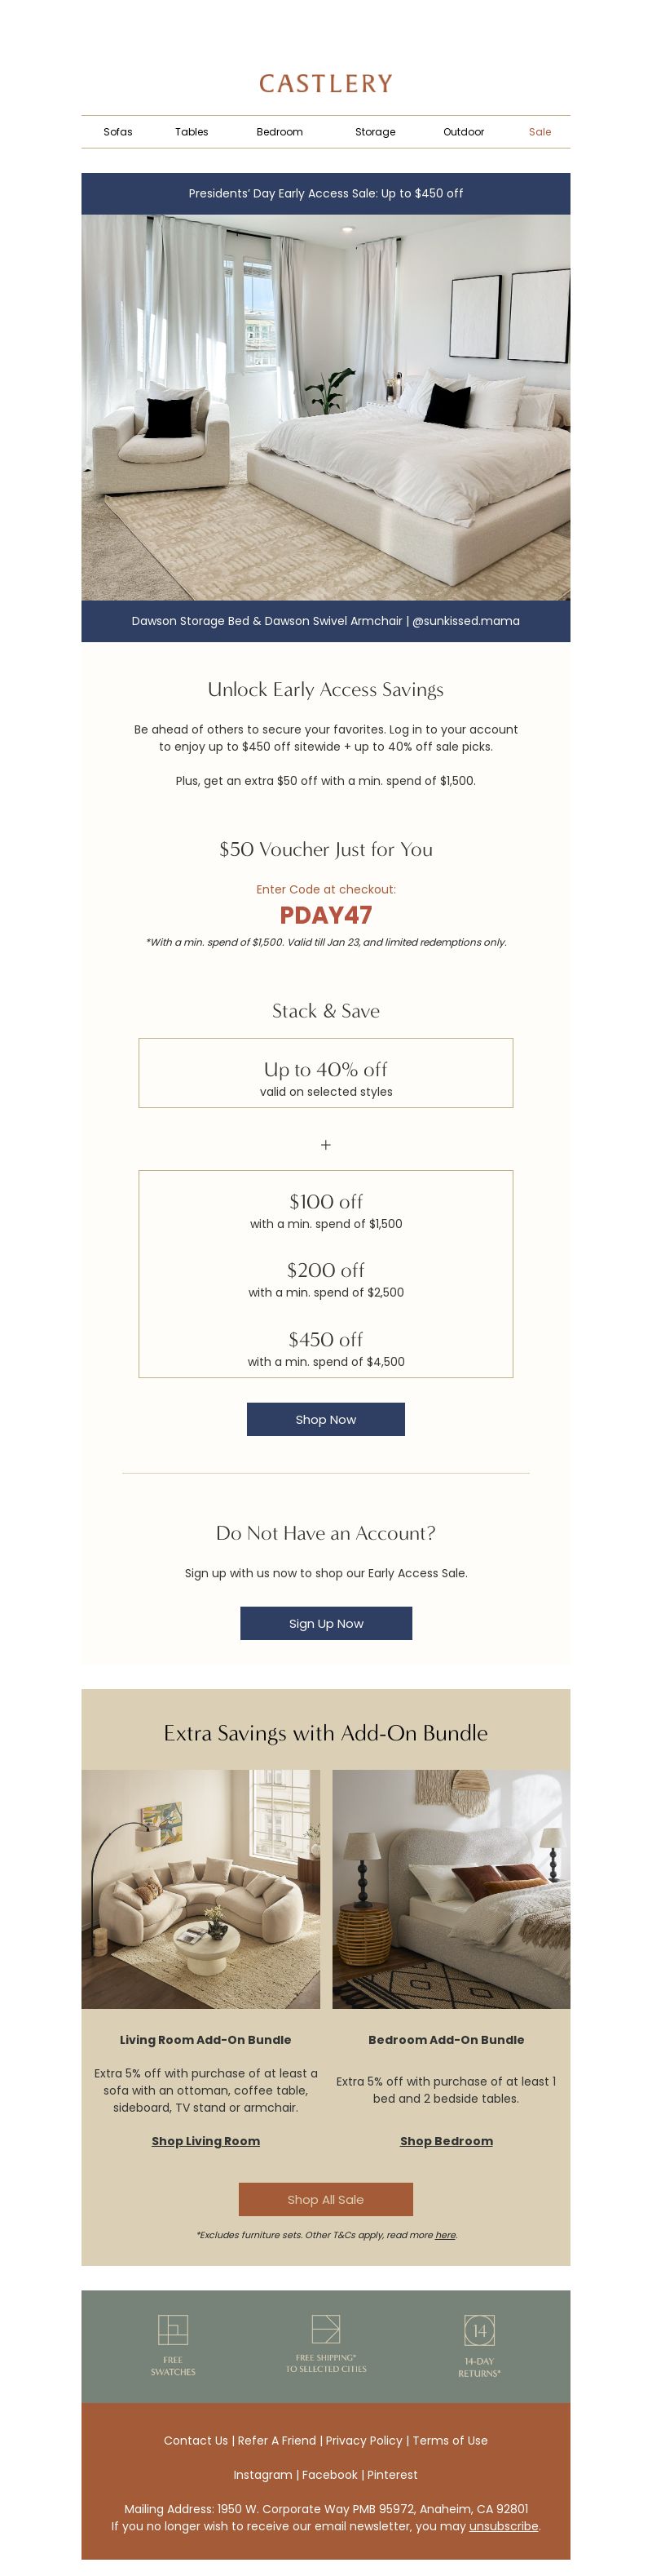Click the Sign Up Now button
The image size is (652, 2576).
pos(325,1623)
